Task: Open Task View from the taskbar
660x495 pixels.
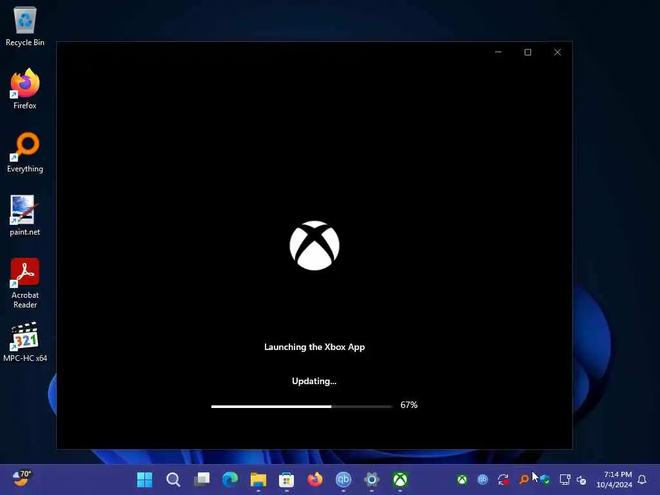Action: (202, 480)
